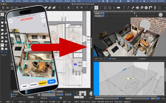Click the 'S' toolbar icon
Image resolution: width=166 pixels, height=103 pixels.
64,8
